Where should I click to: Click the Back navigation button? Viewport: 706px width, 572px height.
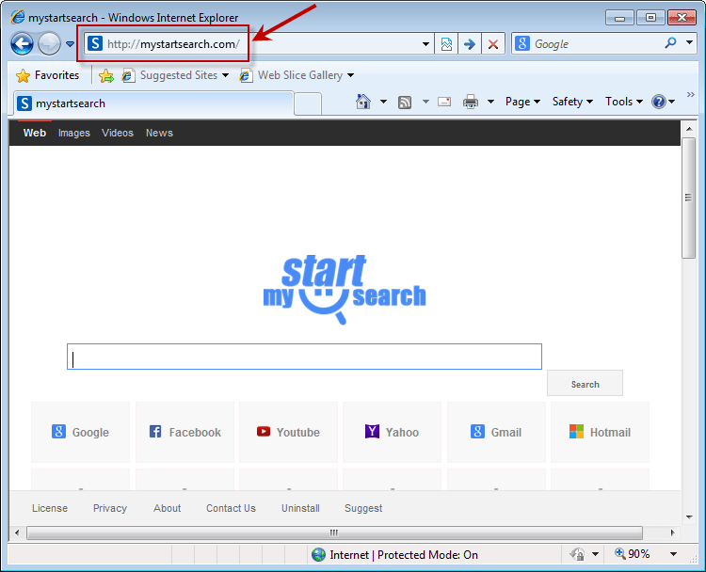(x=22, y=44)
